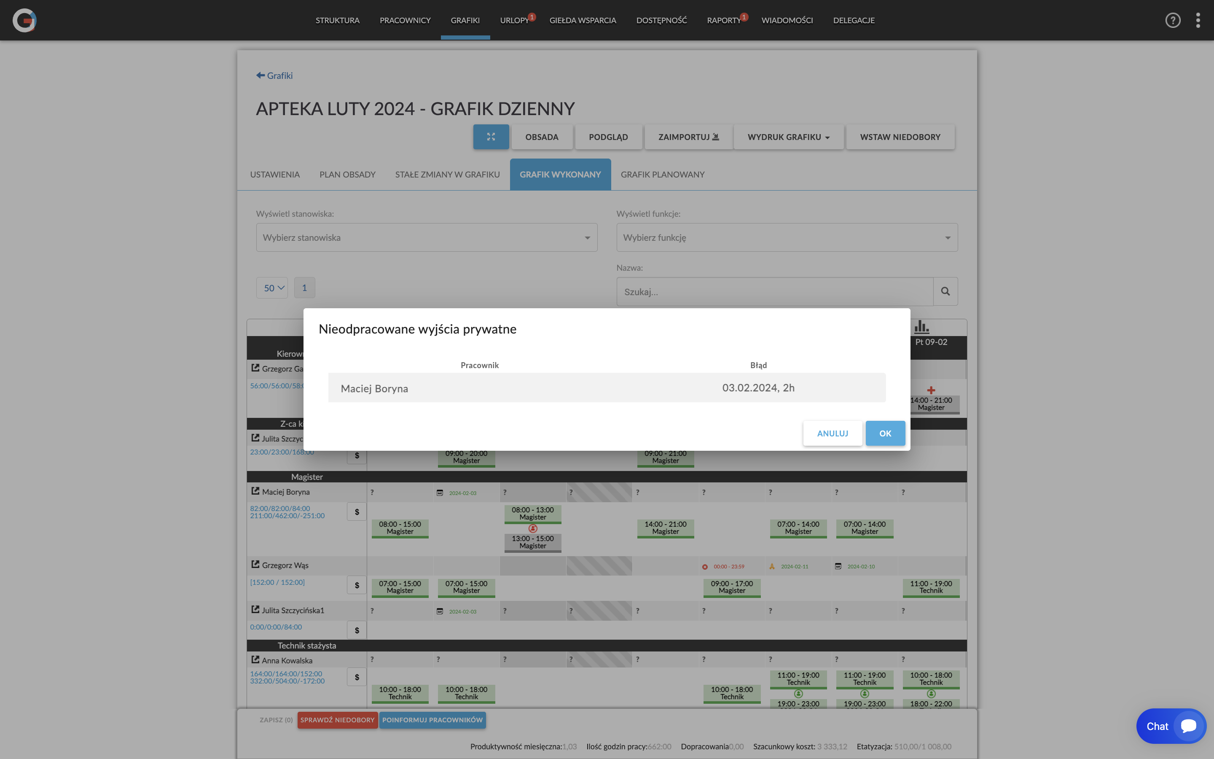Image resolution: width=1214 pixels, height=759 pixels.
Task: Switch to Grafik planowany tab
Action: (x=662, y=174)
